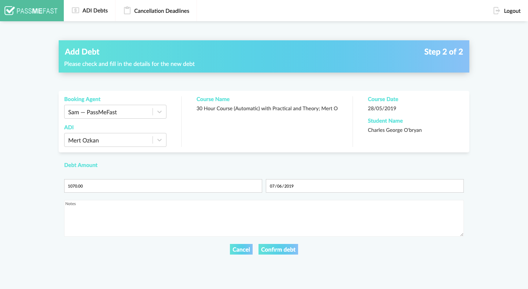
Task: Focus the debt amount field showing 1070.00
Action: [x=163, y=186]
